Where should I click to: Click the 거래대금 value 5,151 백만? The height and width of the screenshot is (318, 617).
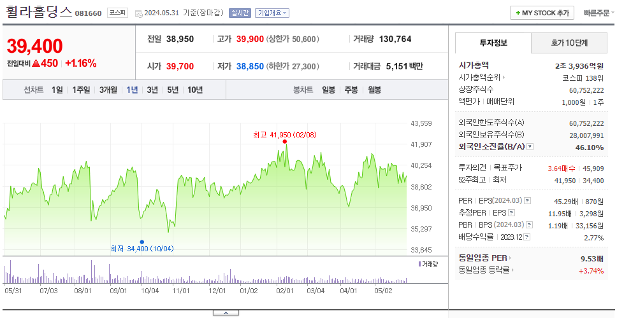coord(405,66)
